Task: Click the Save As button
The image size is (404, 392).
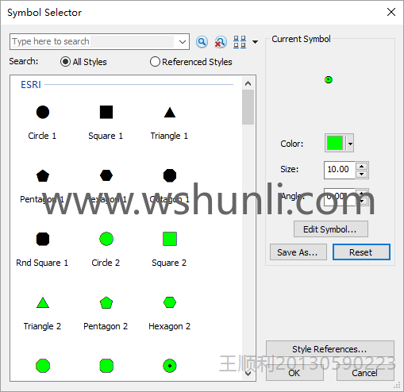Action: (298, 252)
